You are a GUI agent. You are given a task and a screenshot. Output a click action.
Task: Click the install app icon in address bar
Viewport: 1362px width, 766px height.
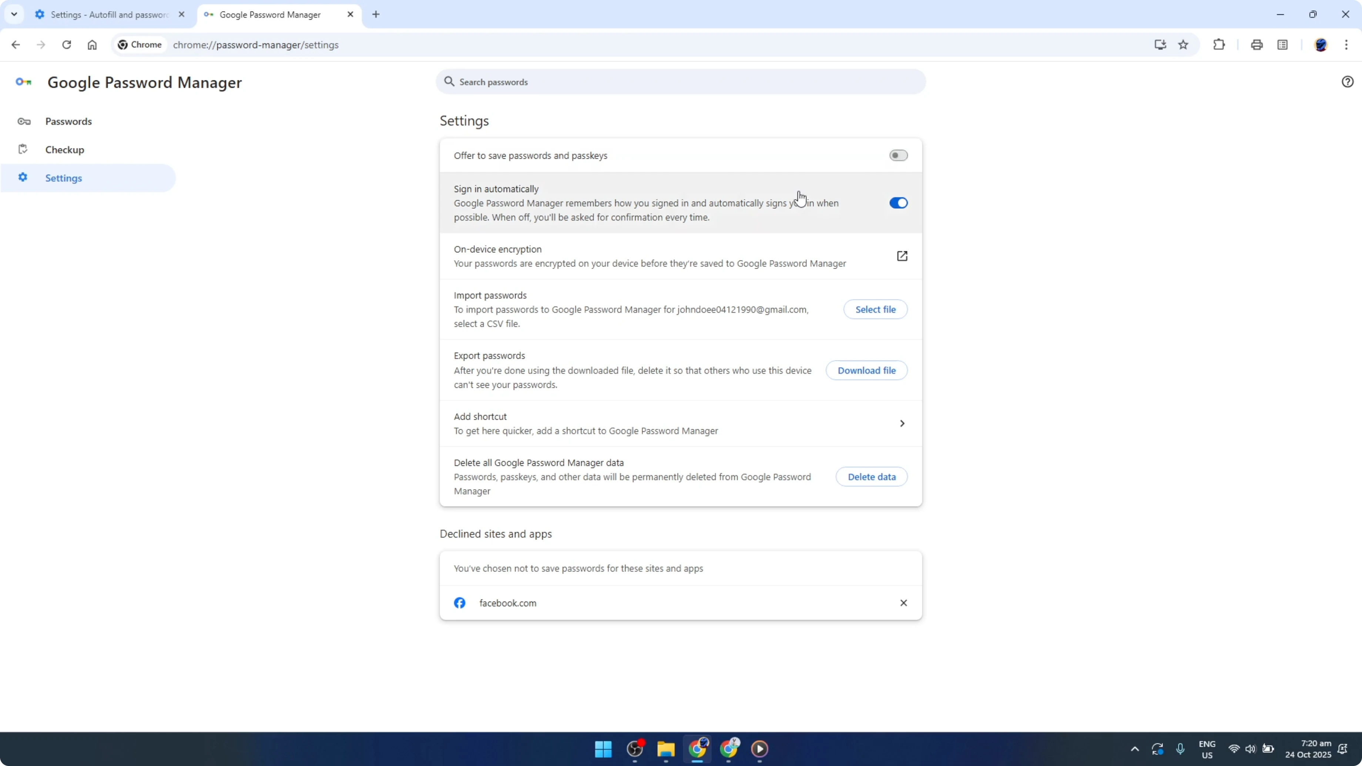(1160, 45)
